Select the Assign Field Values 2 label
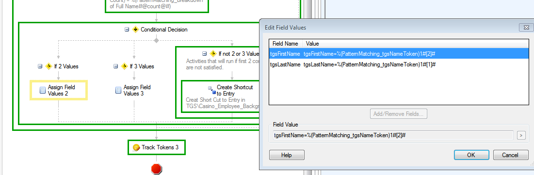534x175 pixels. 62,90
